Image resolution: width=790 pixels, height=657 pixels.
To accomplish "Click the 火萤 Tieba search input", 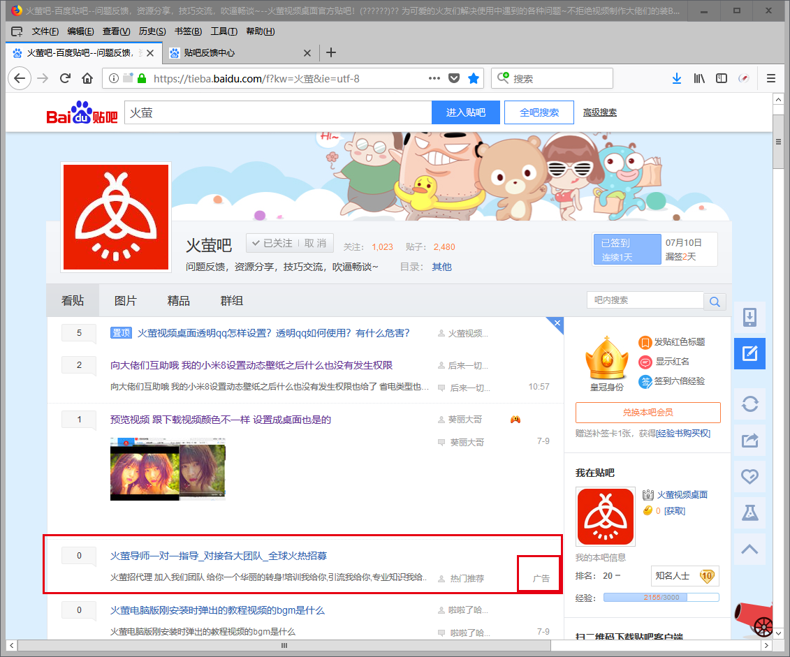I will (278, 112).
